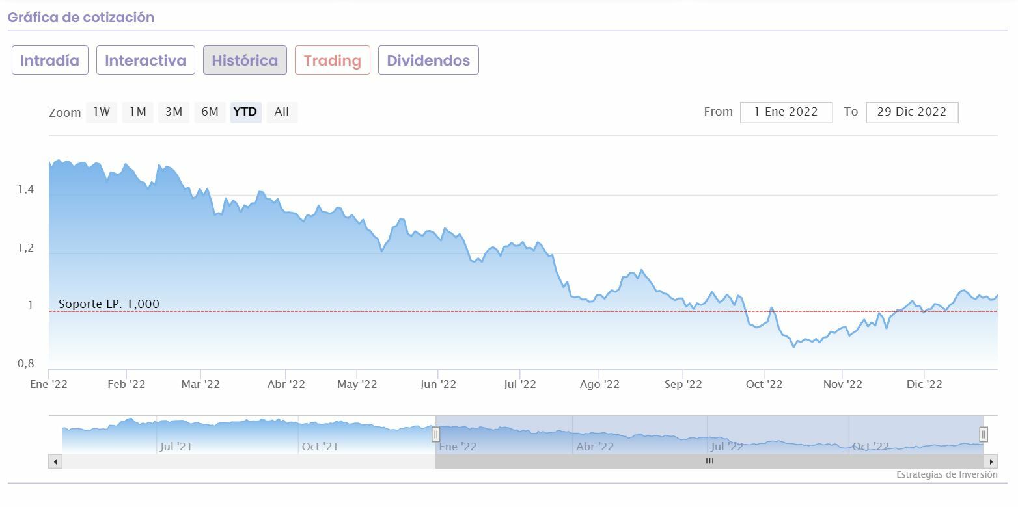Open the Estrategias de Inversión credit link
This screenshot has width=1018, height=507.
coord(946,474)
